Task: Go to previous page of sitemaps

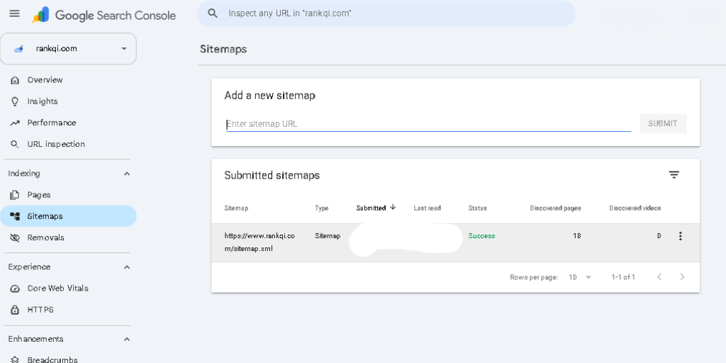Action: [x=659, y=277]
